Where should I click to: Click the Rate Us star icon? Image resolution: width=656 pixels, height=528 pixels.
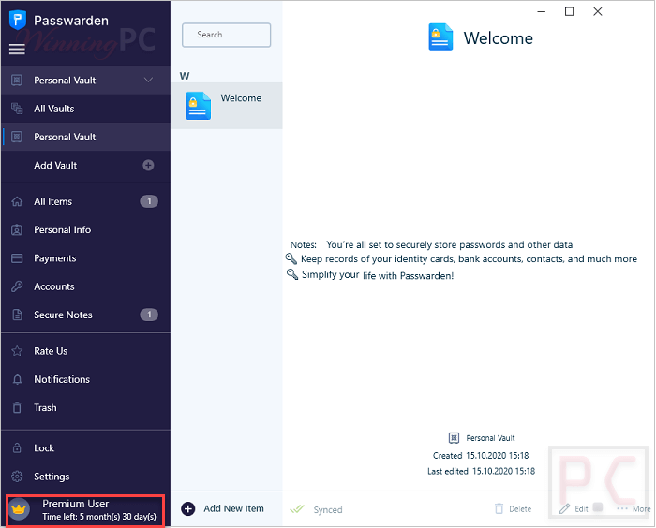click(x=17, y=351)
